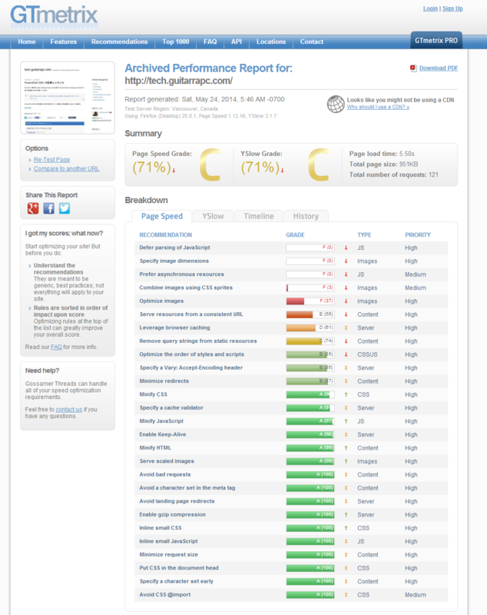Click the Minify JavaScript row
Image resolution: width=487 pixels, height=615 pixels.
291,421
